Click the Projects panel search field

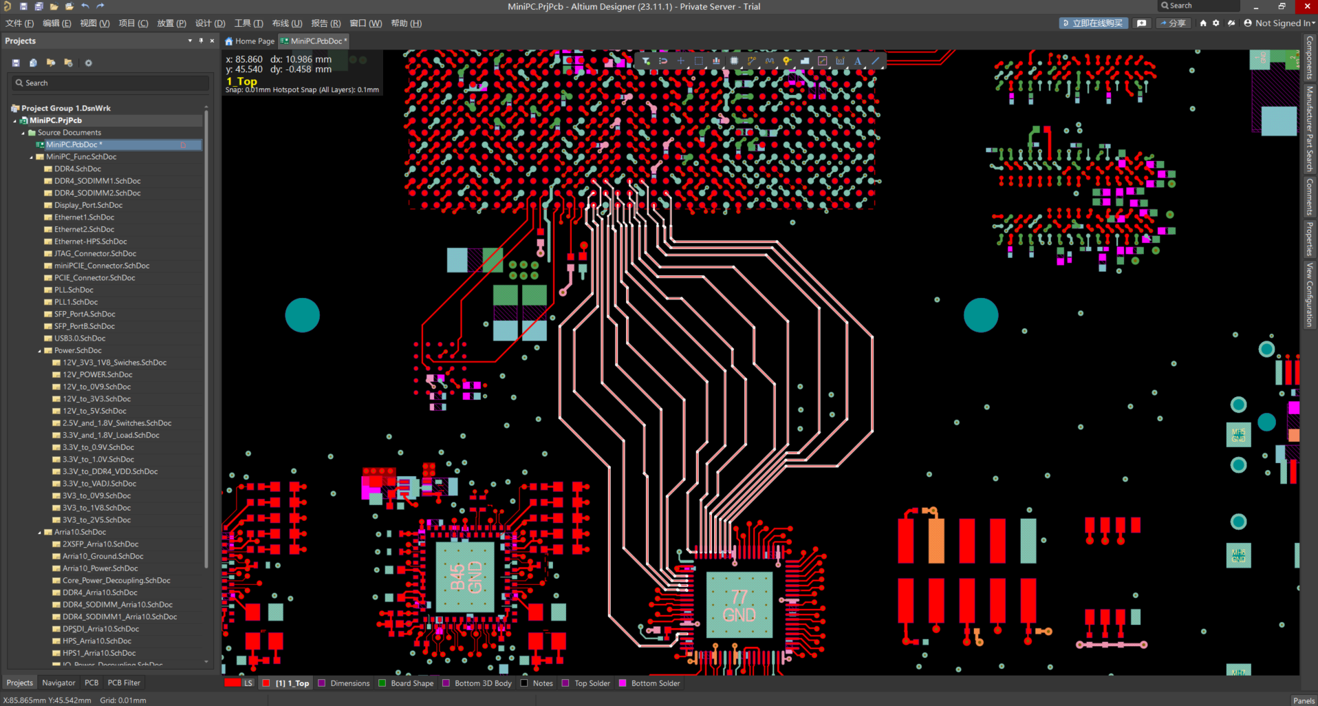(x=110, y=83)
